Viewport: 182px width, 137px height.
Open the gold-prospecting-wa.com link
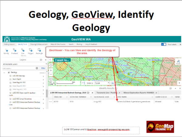click(x=113, y=129)
